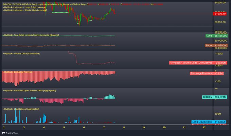Click the green Long series label
This screenshot has height=136, width=231.
209,36
